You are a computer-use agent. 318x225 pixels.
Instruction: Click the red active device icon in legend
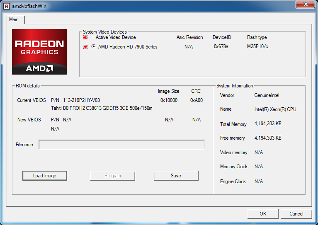(x=85, y=37)
